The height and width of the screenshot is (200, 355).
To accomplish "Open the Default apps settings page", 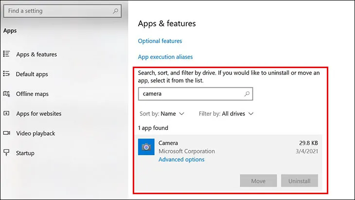I will pos(32,74).
